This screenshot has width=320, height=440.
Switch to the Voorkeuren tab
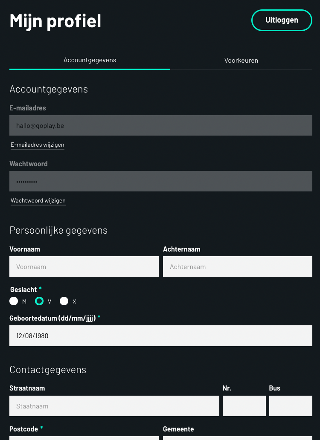click(241, 61)
